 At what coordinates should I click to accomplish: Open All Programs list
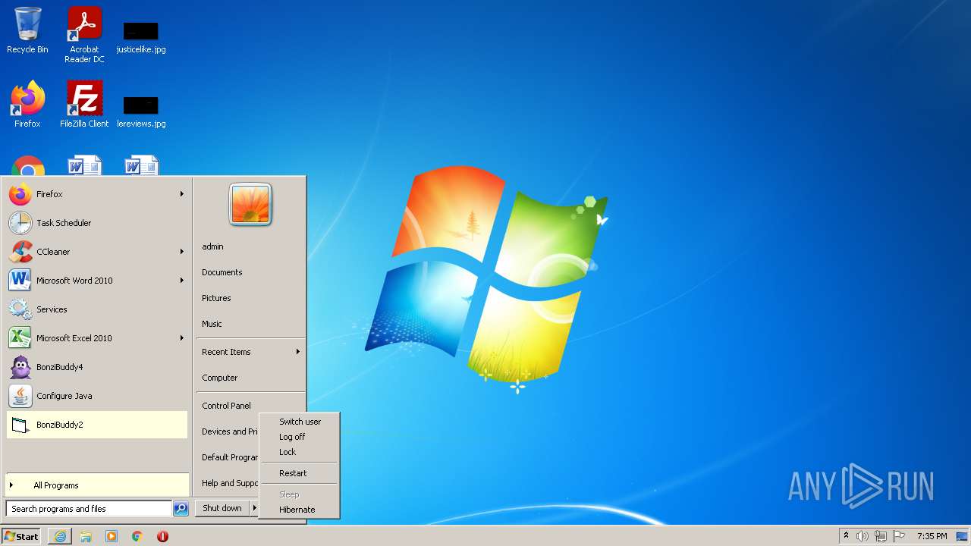[x=97, y=485]
